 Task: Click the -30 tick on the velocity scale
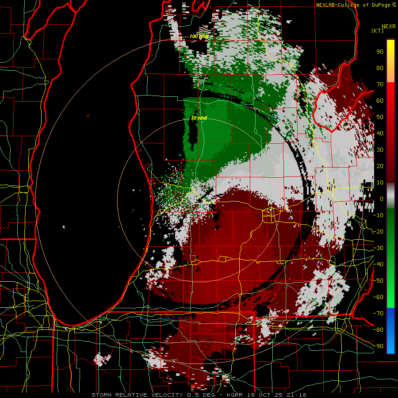[x=378, y=248]
